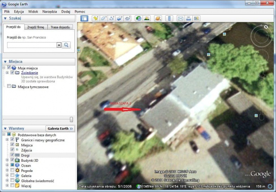Record a tour with the camera tool
The height and width of the screenshot is (192, 276).
tap(128, 18)
